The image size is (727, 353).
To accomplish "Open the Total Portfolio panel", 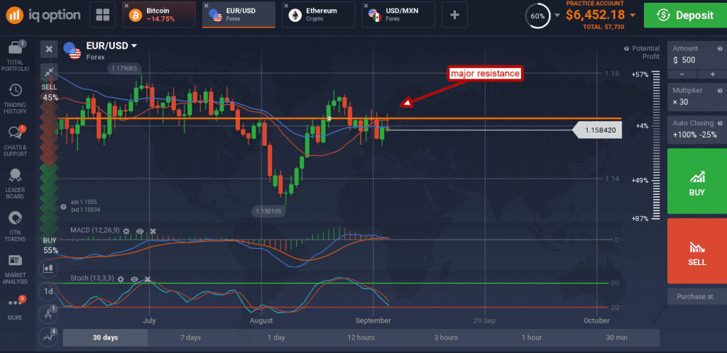I will coord(16,56).
